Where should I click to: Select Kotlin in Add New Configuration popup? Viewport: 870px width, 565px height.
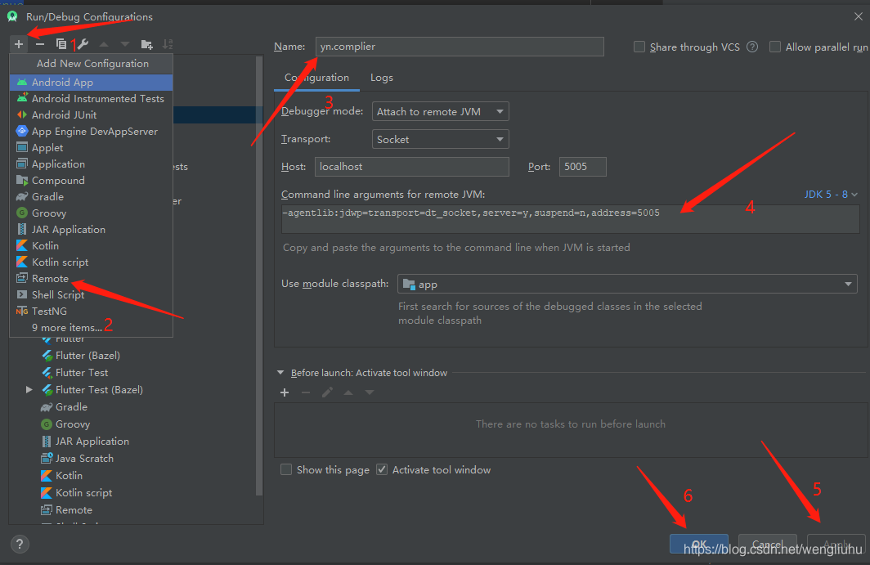(91, 246)
